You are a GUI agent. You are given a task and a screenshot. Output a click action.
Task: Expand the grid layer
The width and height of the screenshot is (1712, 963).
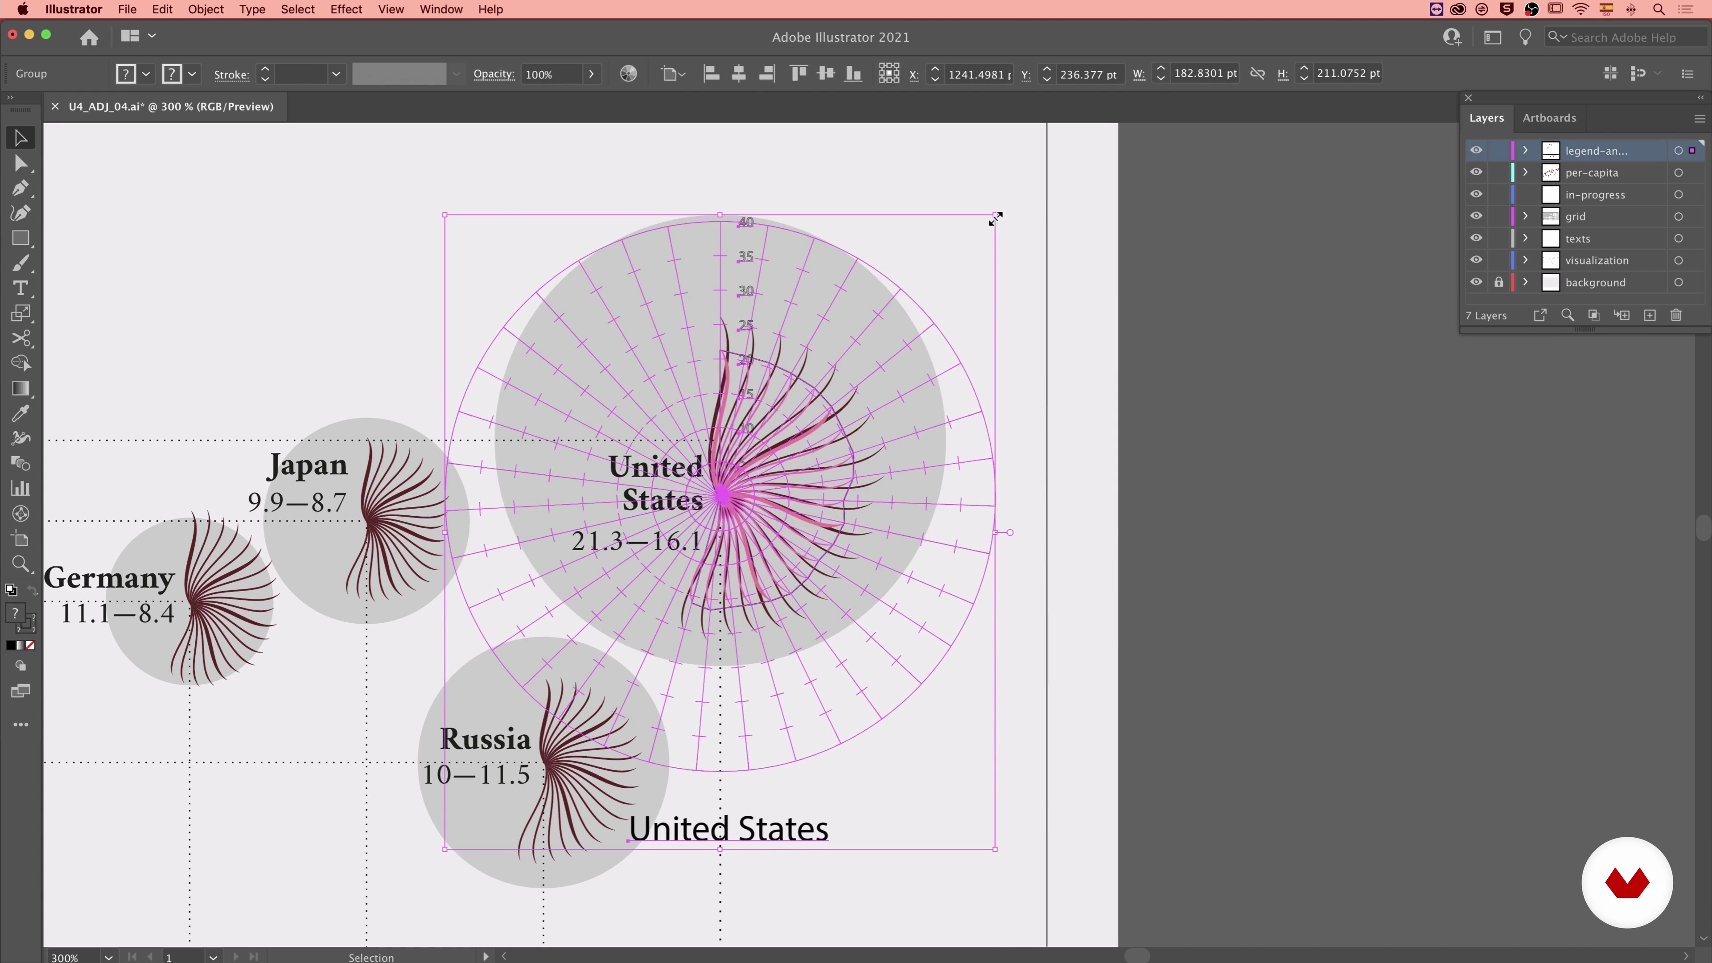(x=1525, y=216)
